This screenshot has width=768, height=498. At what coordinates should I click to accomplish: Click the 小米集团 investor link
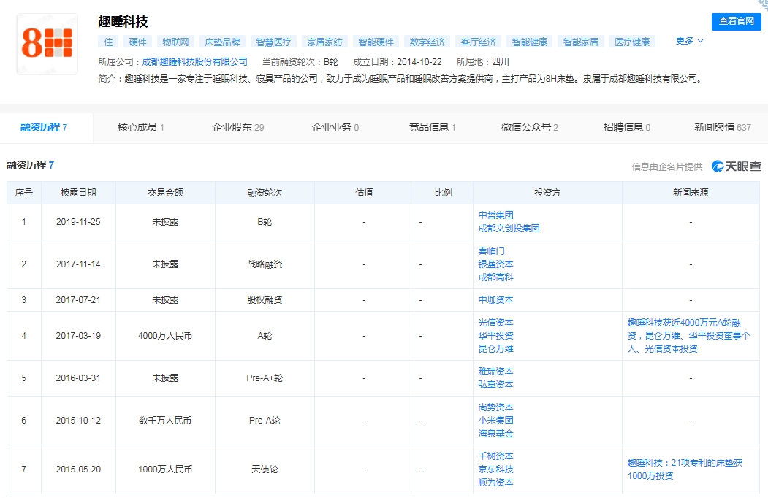tap(495, 421)
